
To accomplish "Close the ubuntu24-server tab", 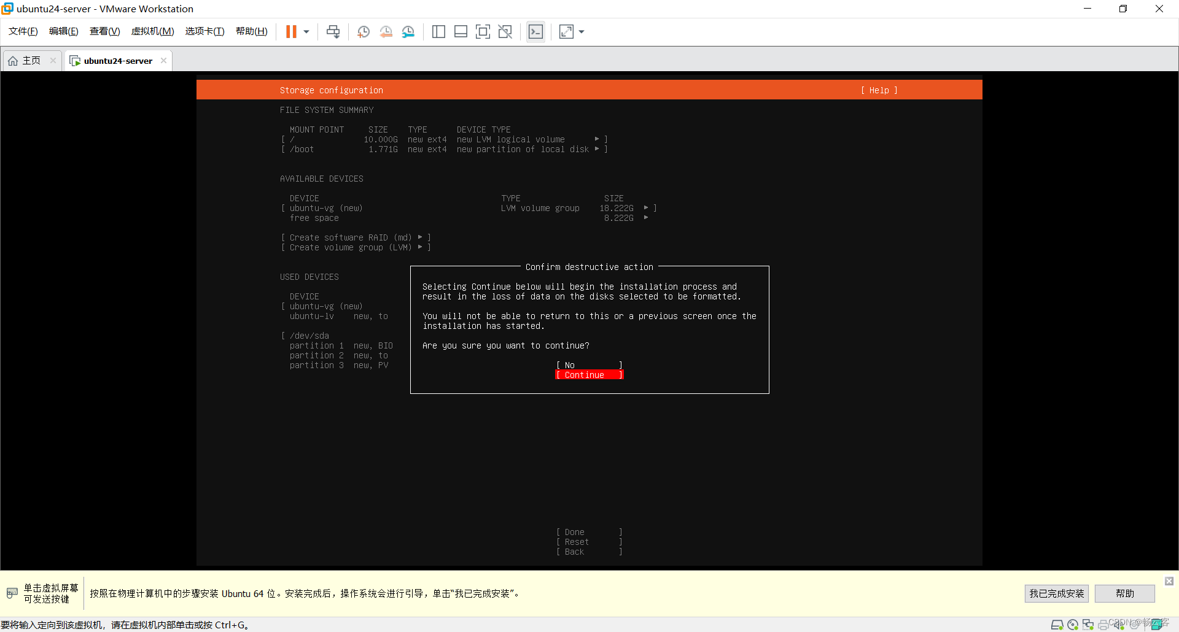I will [x=163, y=61].
